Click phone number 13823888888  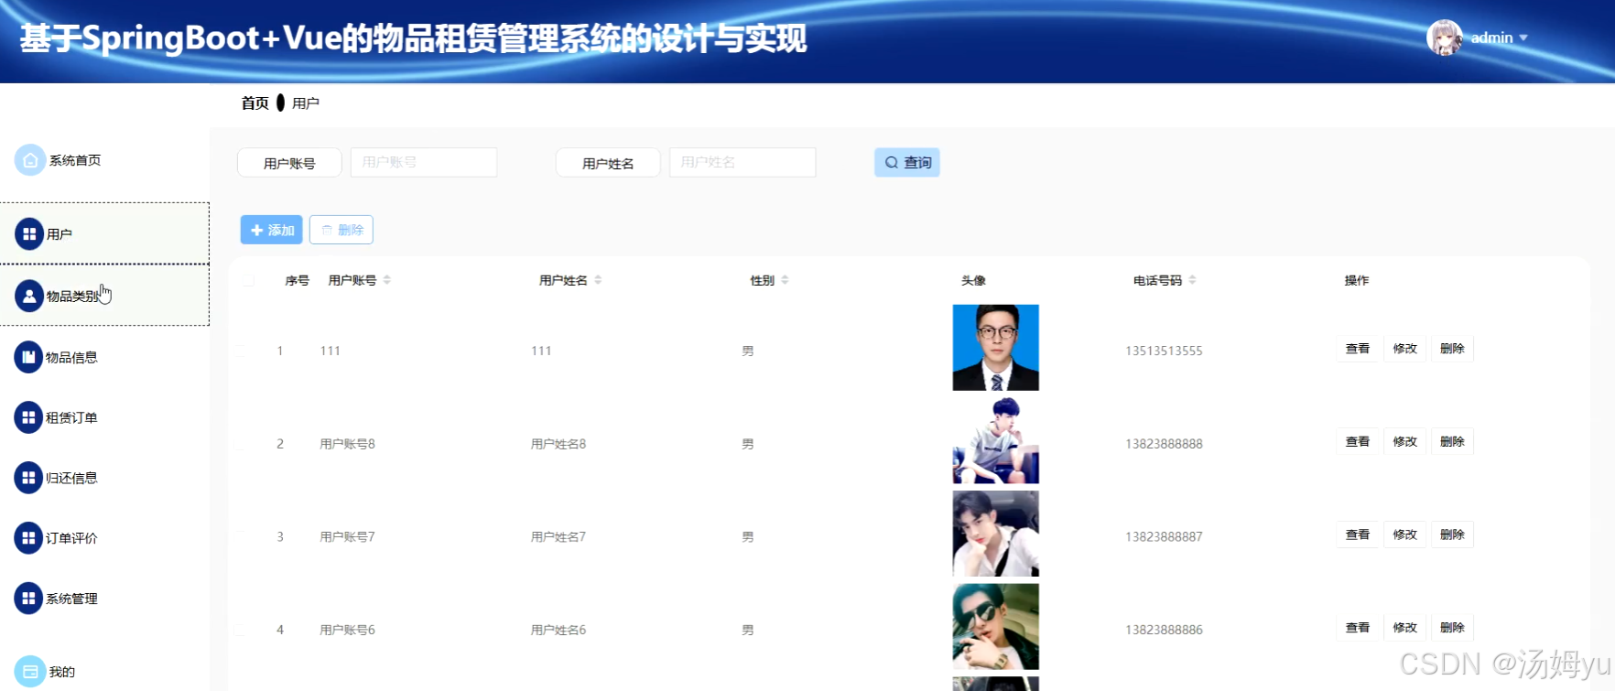coord(1164,444)
